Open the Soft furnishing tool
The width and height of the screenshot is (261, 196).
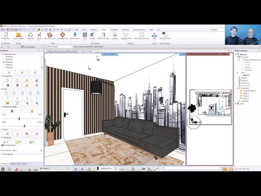[x=103, y=36]
